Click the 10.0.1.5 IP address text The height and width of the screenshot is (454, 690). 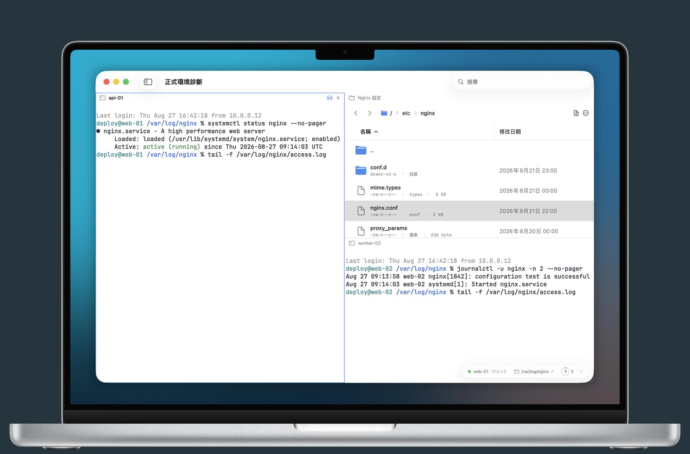click(x=499, y=372)
